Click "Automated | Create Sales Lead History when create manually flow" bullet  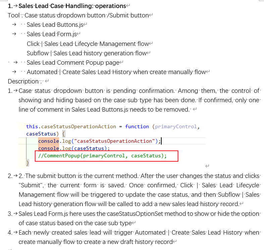tap(116, 72)
